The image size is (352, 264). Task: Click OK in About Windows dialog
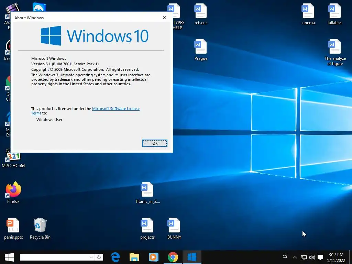tap(155, 143)
